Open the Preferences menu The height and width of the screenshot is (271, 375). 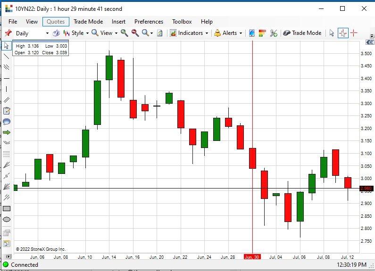[x=149, y=22]
